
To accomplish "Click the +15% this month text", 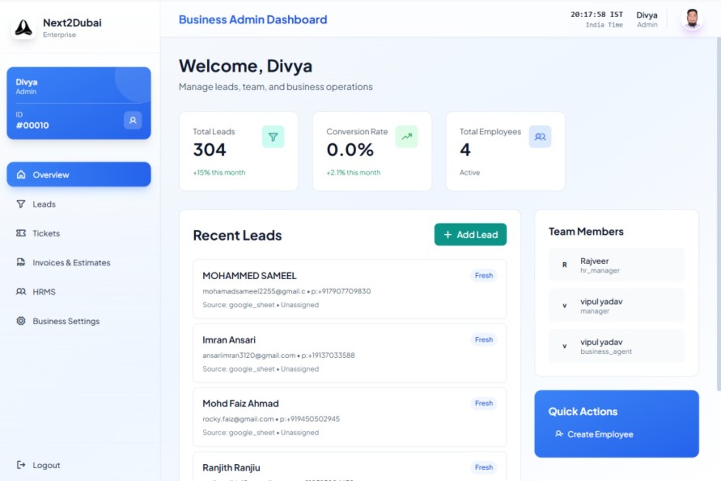I will (219, 173).
